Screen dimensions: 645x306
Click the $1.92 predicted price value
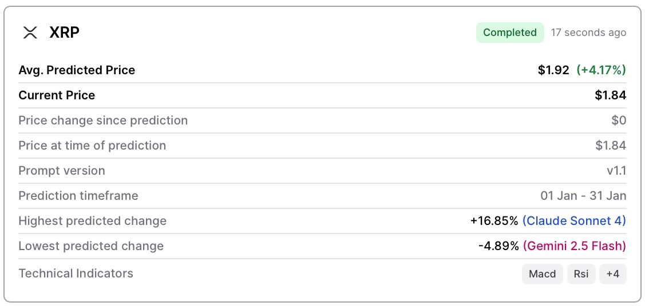553,70
